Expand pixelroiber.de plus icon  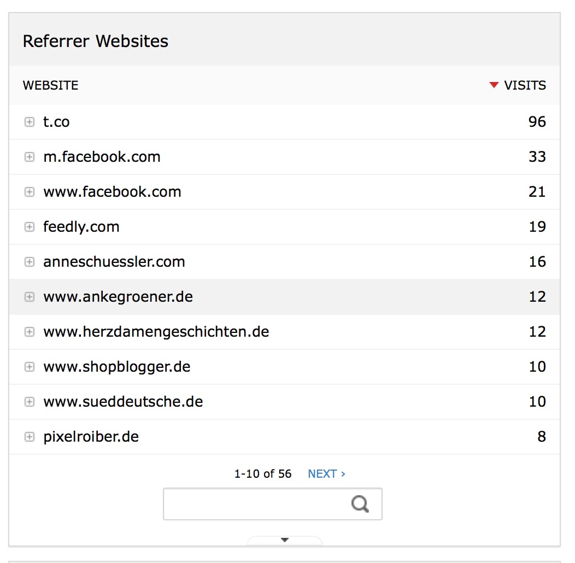pos(30,437)
